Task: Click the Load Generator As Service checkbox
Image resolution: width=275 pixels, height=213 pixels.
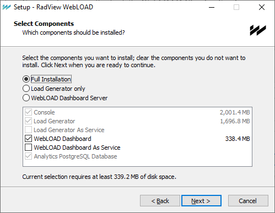Action: tap(28, 130)
